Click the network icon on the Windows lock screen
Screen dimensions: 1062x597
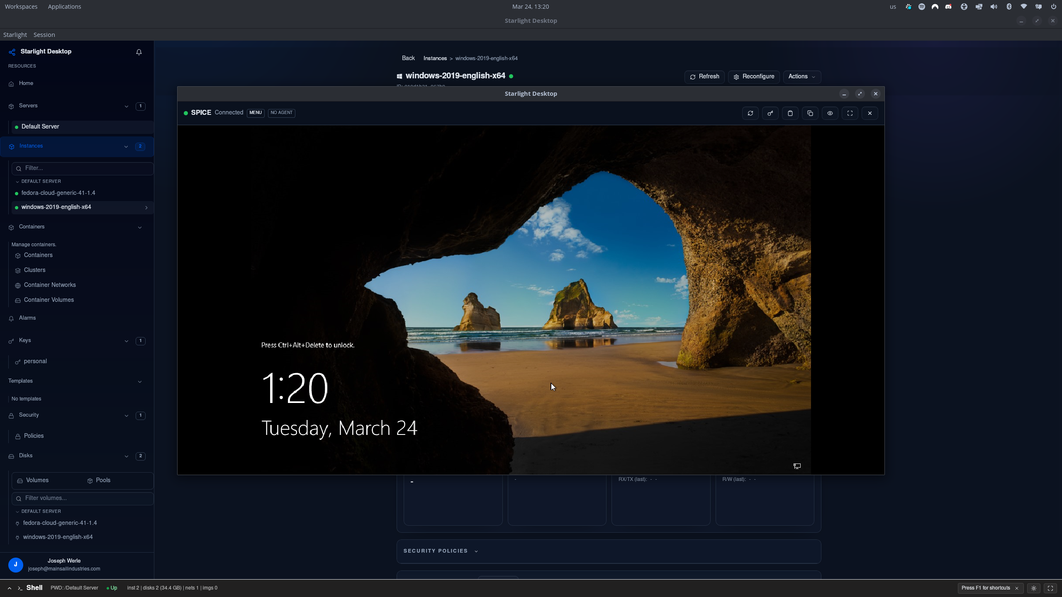797,466
